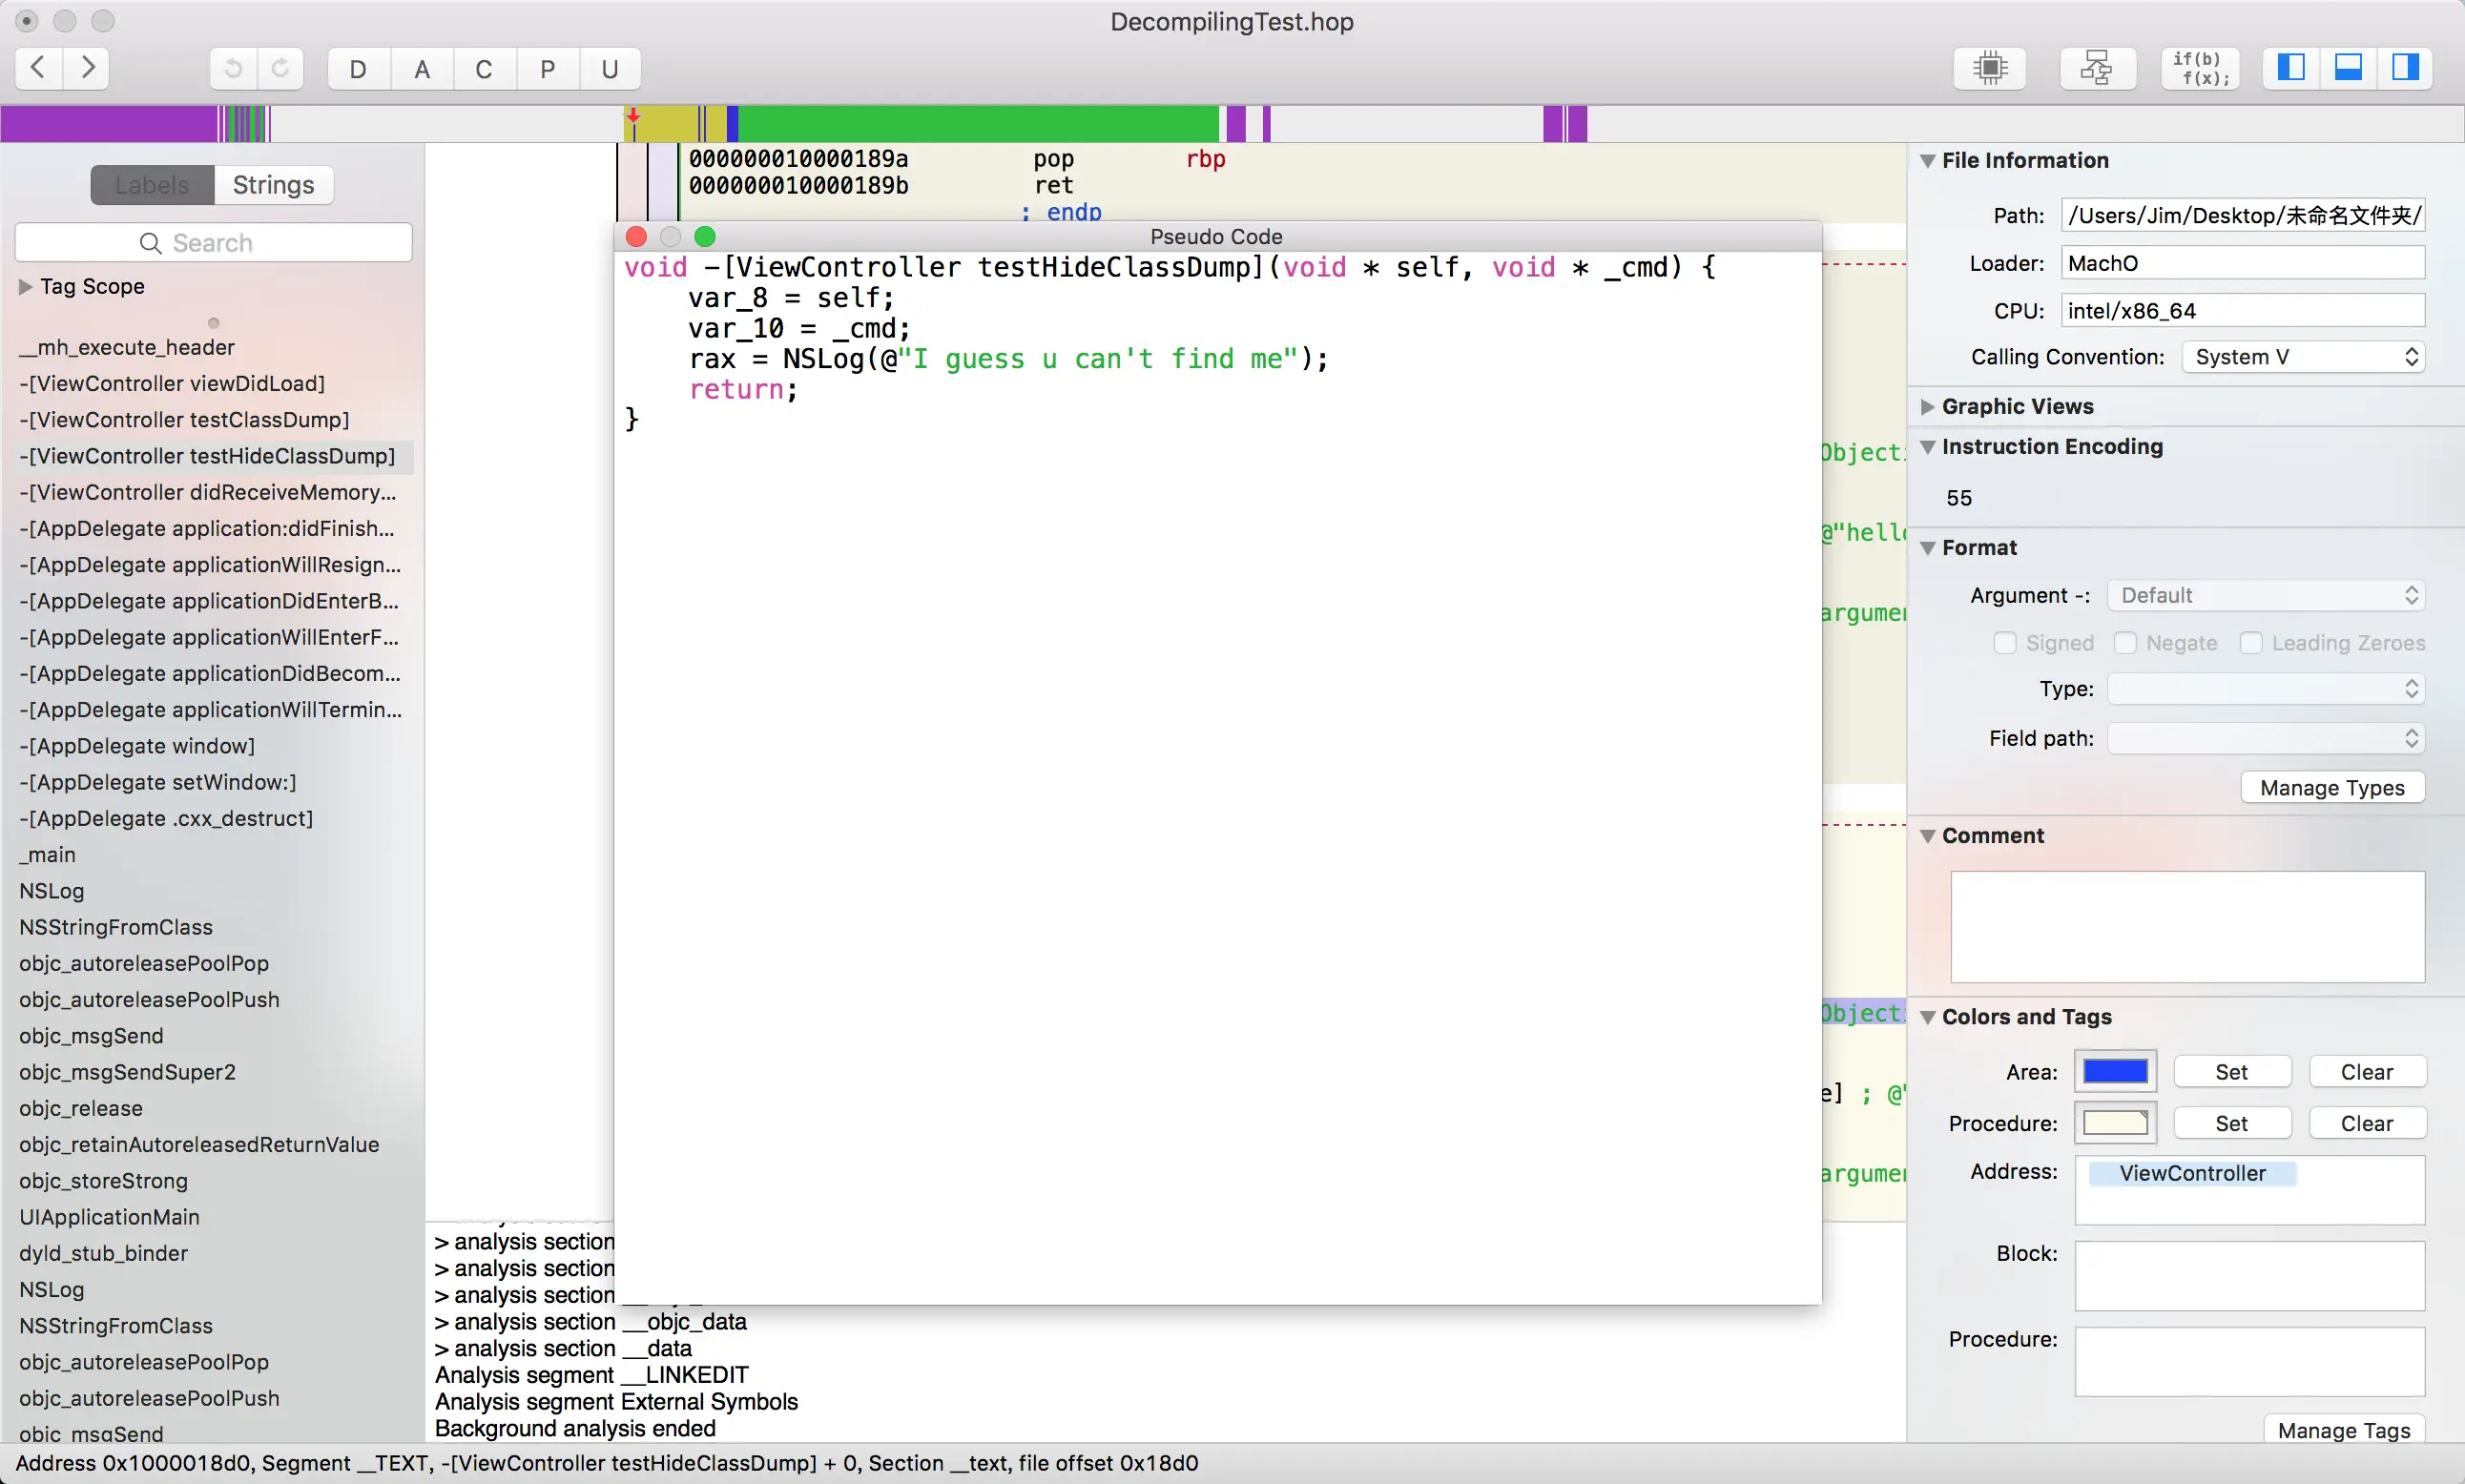Open the control flow graph view

coord(2096,68)
